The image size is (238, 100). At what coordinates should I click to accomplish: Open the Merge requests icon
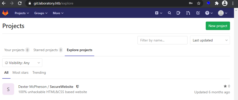pos(188,13)
